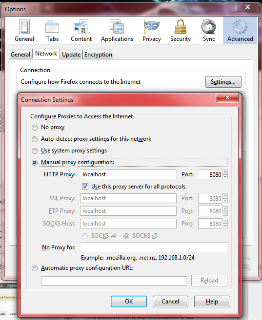Increase the FTP Proxy port value
The width and height of the screenshot is (262, 320).
[225, 208]
